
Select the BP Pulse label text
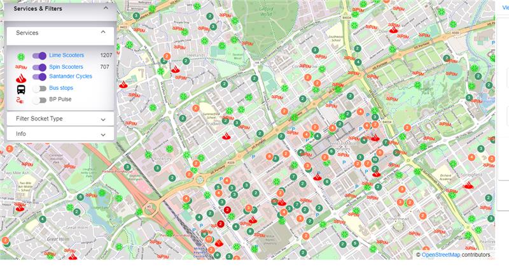[x=60, y=99]
